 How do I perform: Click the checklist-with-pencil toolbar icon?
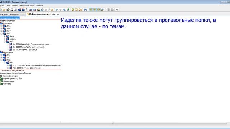point(102,10)
